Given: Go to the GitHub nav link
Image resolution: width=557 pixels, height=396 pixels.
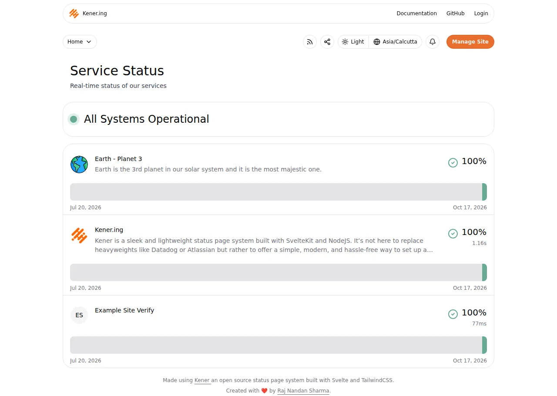Looking at the screenshot, I should coord(456,13).
